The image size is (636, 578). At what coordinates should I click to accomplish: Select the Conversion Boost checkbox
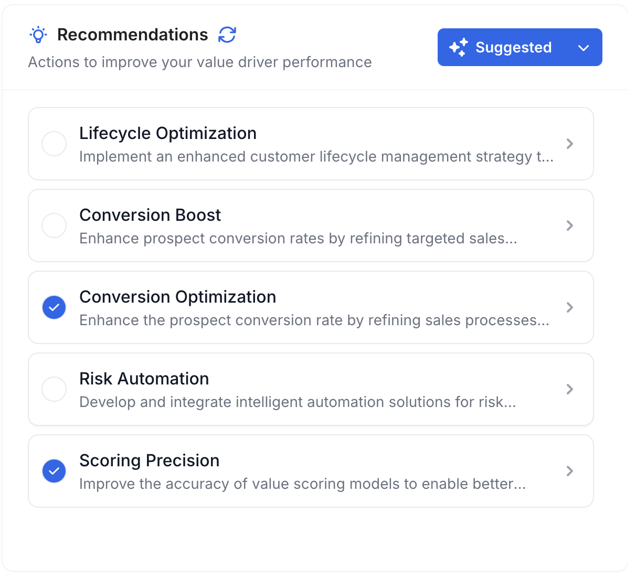point(54,226)
